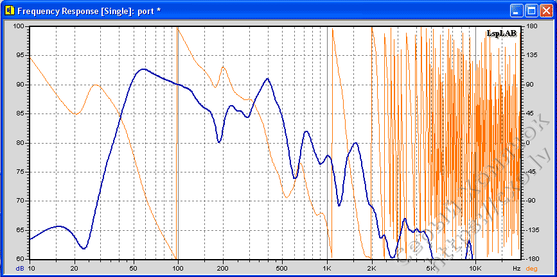Click the 135 label on the right phase axis
Viewport: 557px width, 277px height.
(532, 55)
